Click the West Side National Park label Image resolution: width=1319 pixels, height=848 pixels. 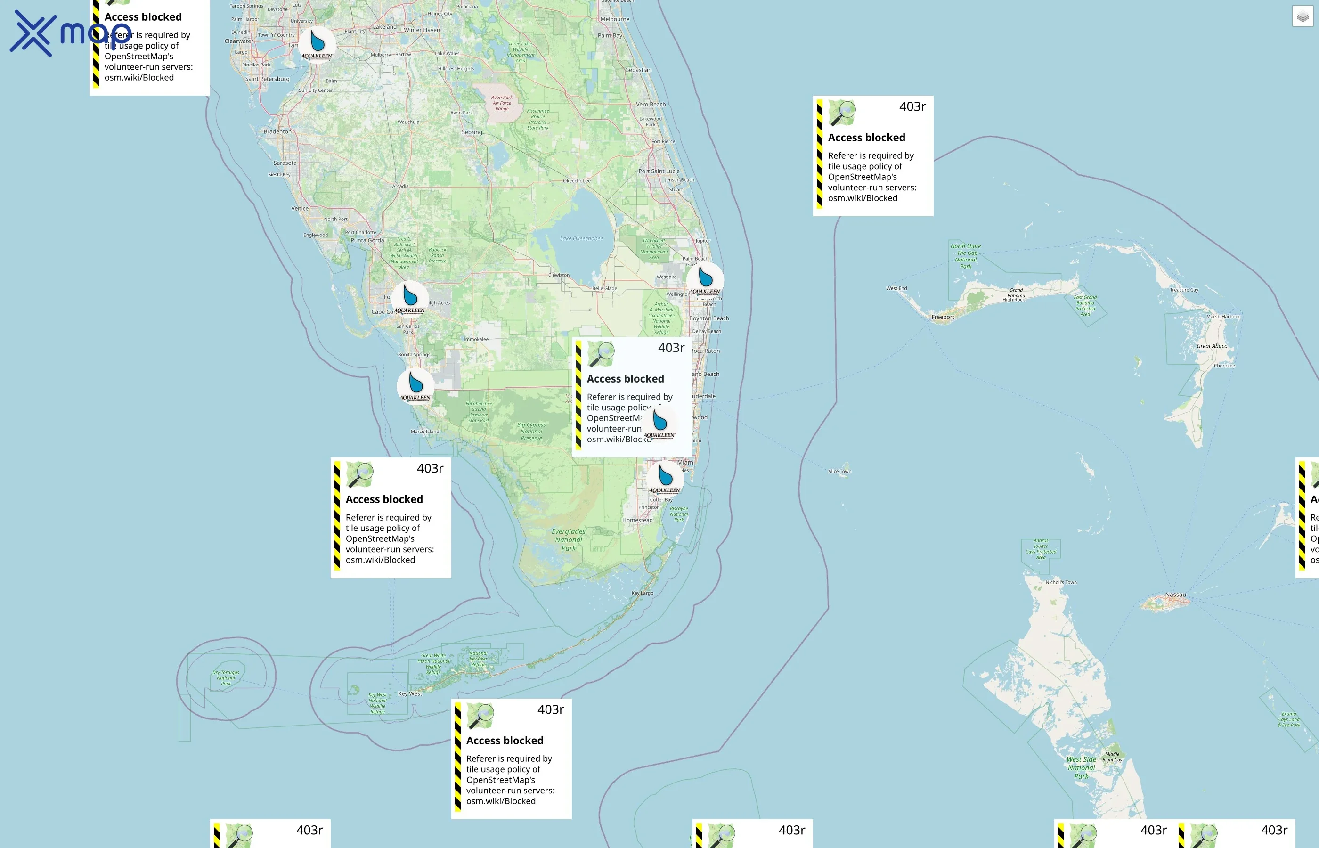click(1081, 768)
